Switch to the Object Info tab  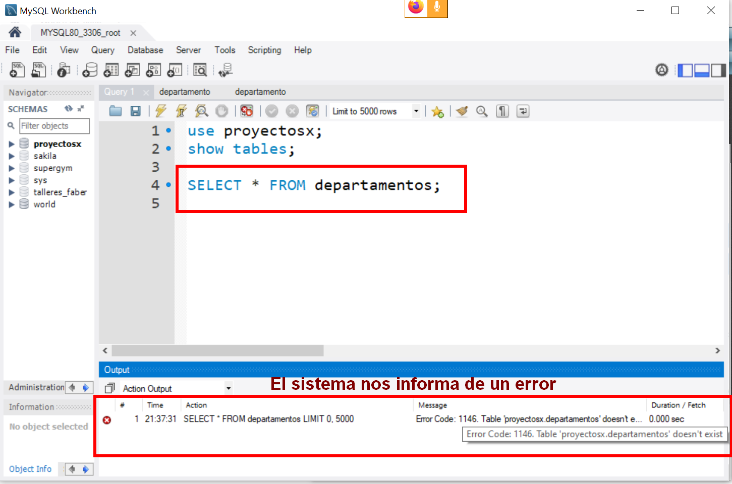(x=30, y=469)
